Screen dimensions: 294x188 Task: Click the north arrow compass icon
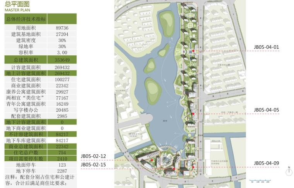[x=288, y=171]
